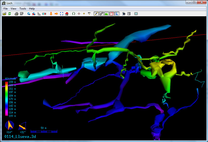Click the export image icon beside printer
Image resolution: width=208 pixels, height=142 pixels.
pyautogui.click(x=22, y=14)
